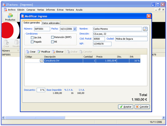The height and width of the screenshot is (126, 167).
Task: Select the Consultoría SW description cell
Action: pos(63,61)
